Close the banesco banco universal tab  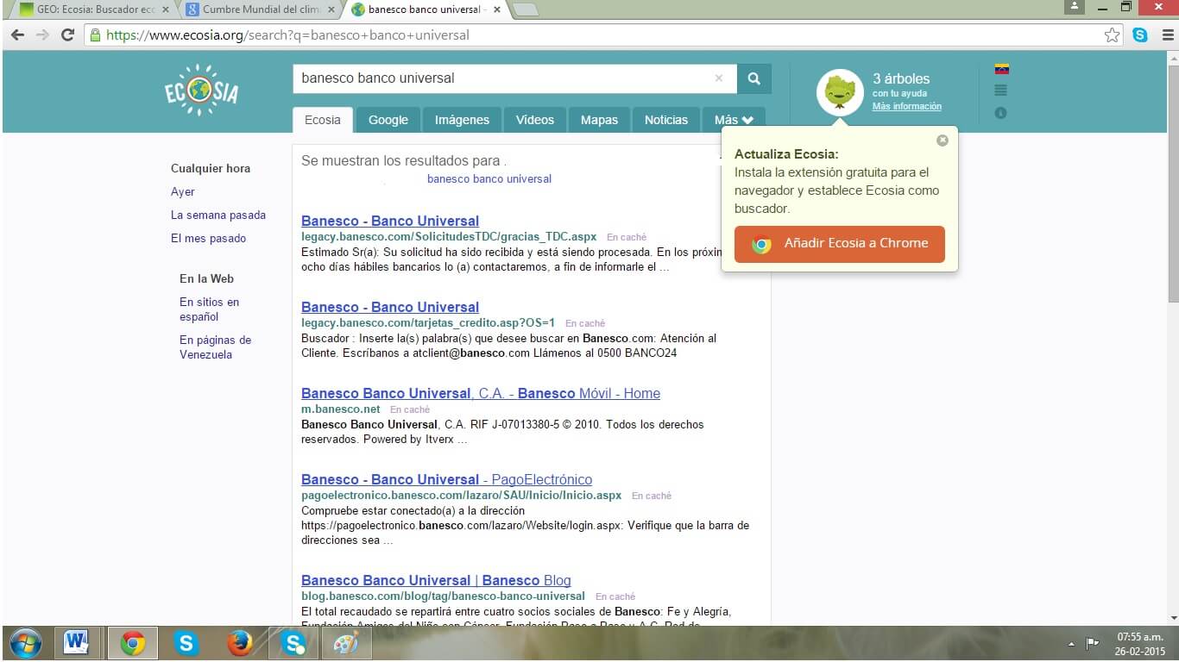pos(497,9)
